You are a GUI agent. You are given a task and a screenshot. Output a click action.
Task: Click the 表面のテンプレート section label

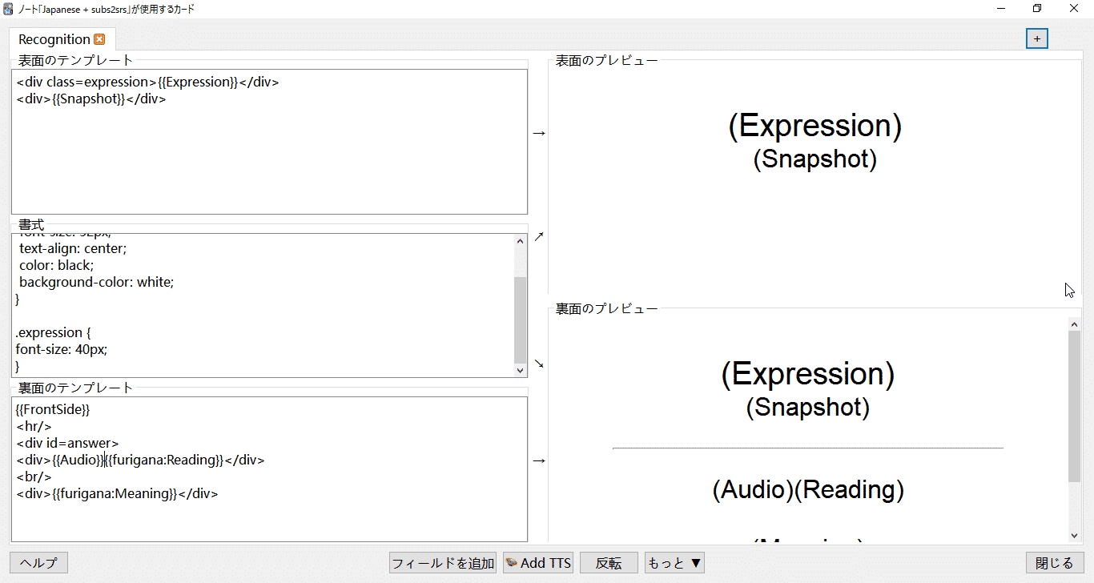coord(76,60)
